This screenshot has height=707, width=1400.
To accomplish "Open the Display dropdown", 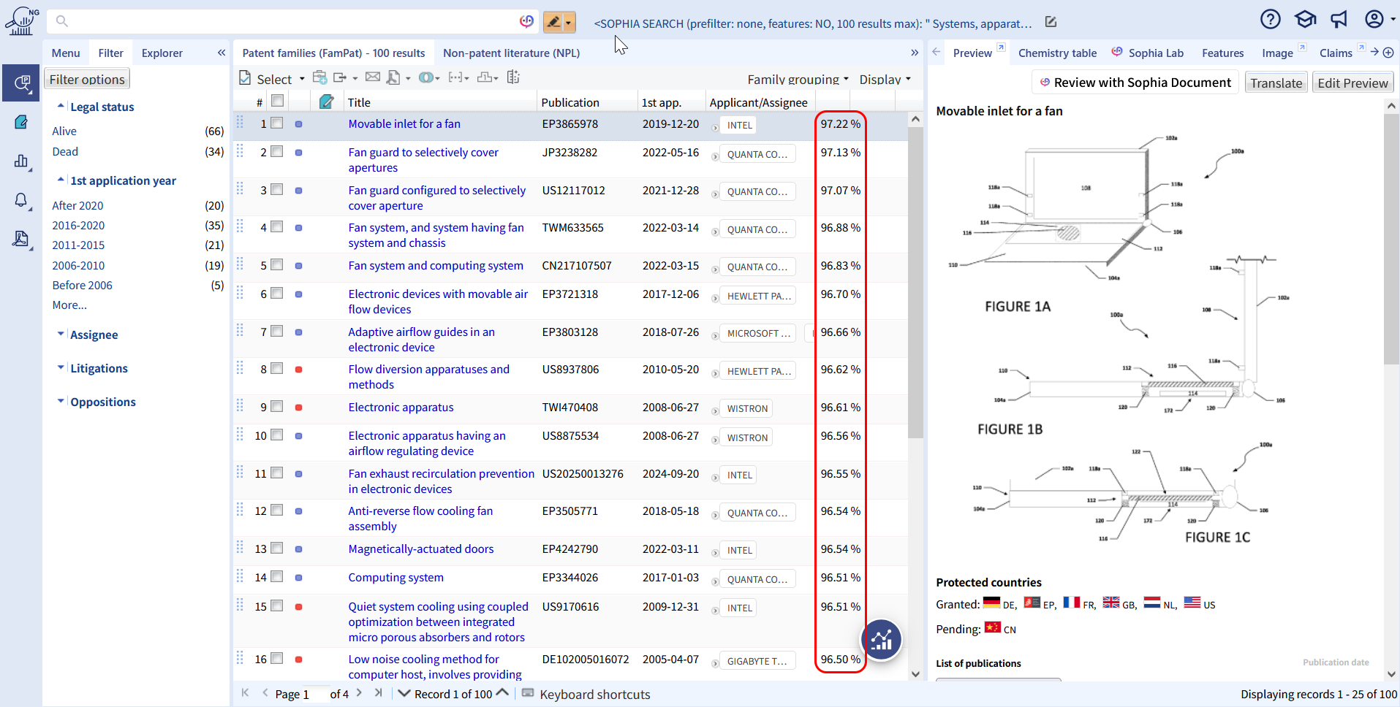I will 885,79.
